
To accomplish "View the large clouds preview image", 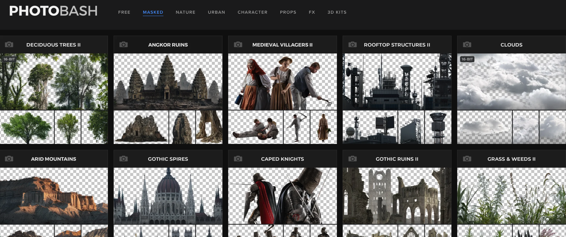I will click(x=511, y=82).
